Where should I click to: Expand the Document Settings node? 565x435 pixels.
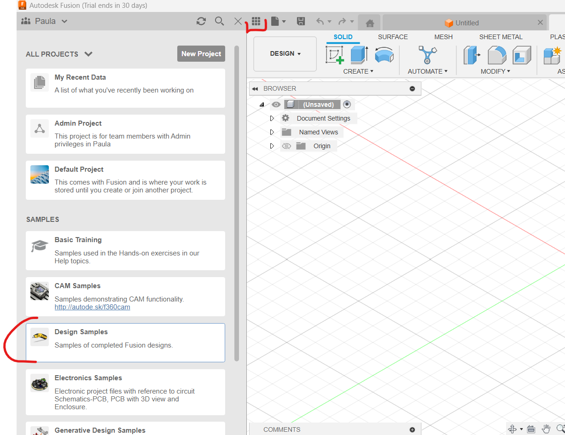tap(272, 118)
